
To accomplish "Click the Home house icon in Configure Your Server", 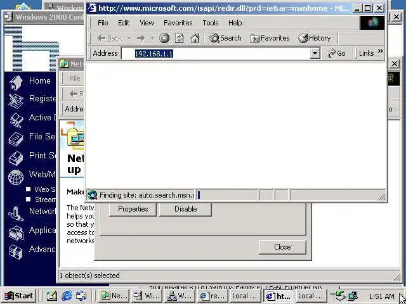I will coord(15,83).
